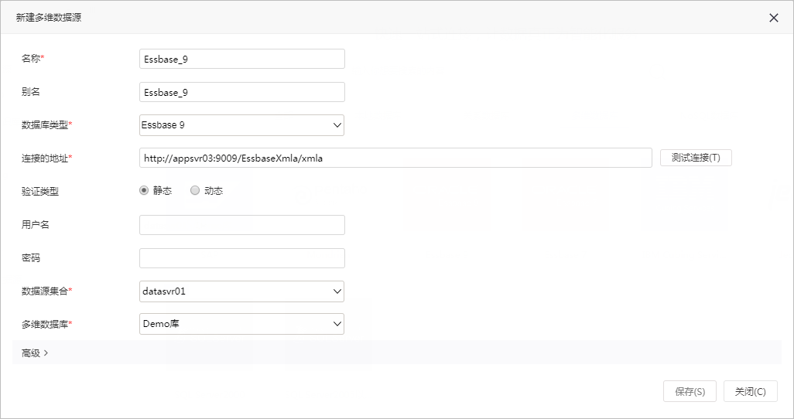Click the 密码 input field
The image size is (794, 419).
tap(242, 258)
